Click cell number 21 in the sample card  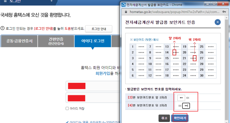click(x=184, y=58)
